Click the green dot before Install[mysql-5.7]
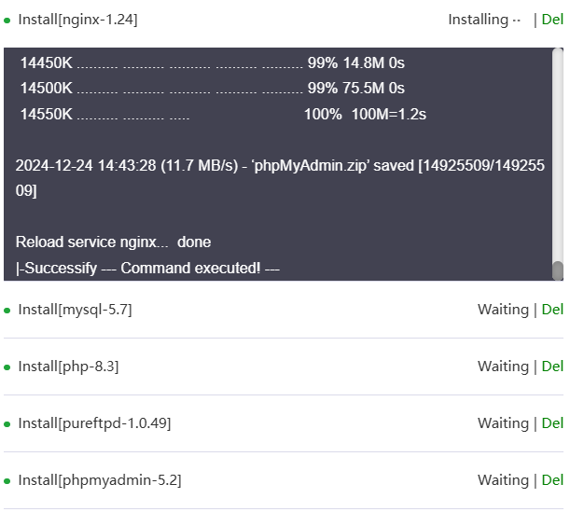Image resolution: width=570 pixels, height=512 pixels. [x=7, y=311]
